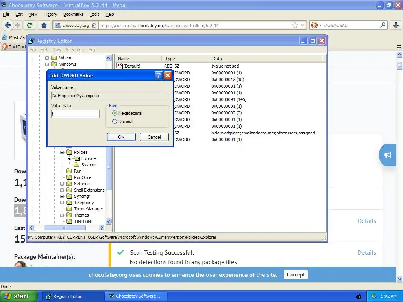Open the browser File menu
The height and width of the screenshot is (302, 403).
coord(6,14)
